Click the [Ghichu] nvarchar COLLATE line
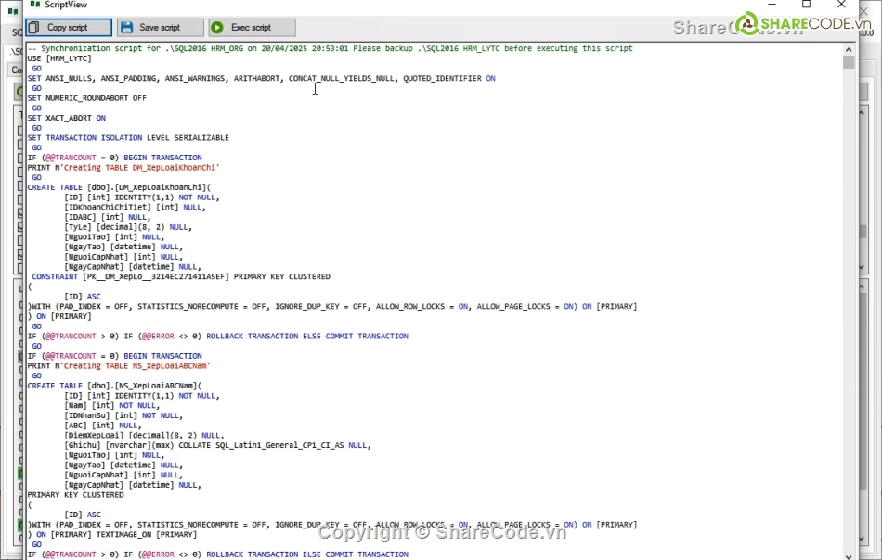Image resolution: width=882 pixels, height=560 pixels. click(217, 445)
